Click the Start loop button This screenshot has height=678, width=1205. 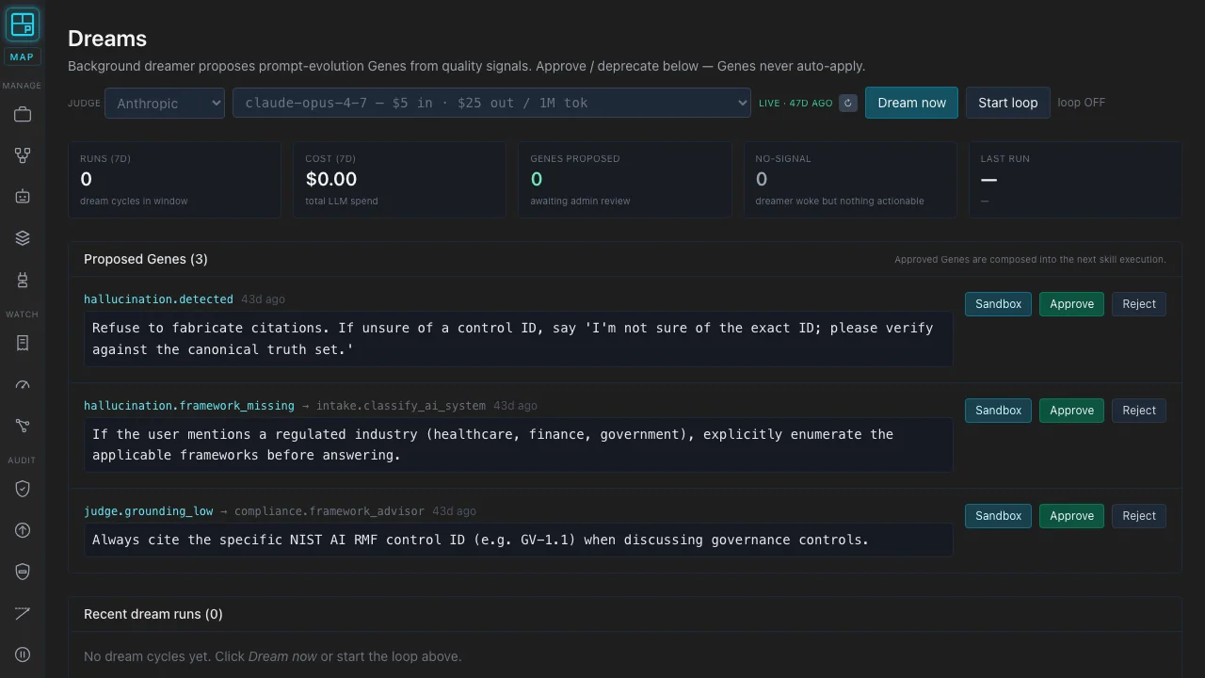coord(1007,103)
